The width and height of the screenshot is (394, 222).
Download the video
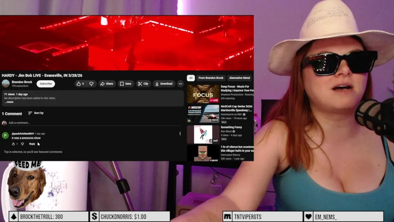pos(164,84)
